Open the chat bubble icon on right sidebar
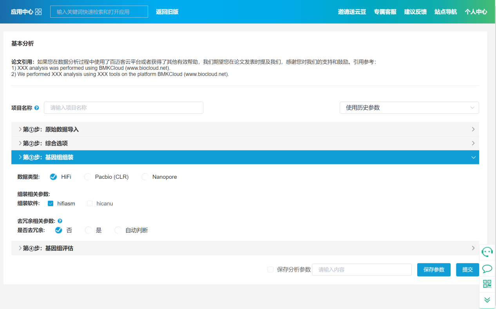This screenshot has height=309, width=496. (x=487, y=269)
